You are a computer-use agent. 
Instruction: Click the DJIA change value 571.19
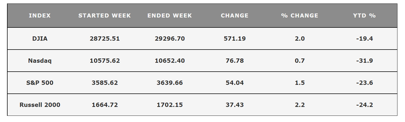pos(235,39)
